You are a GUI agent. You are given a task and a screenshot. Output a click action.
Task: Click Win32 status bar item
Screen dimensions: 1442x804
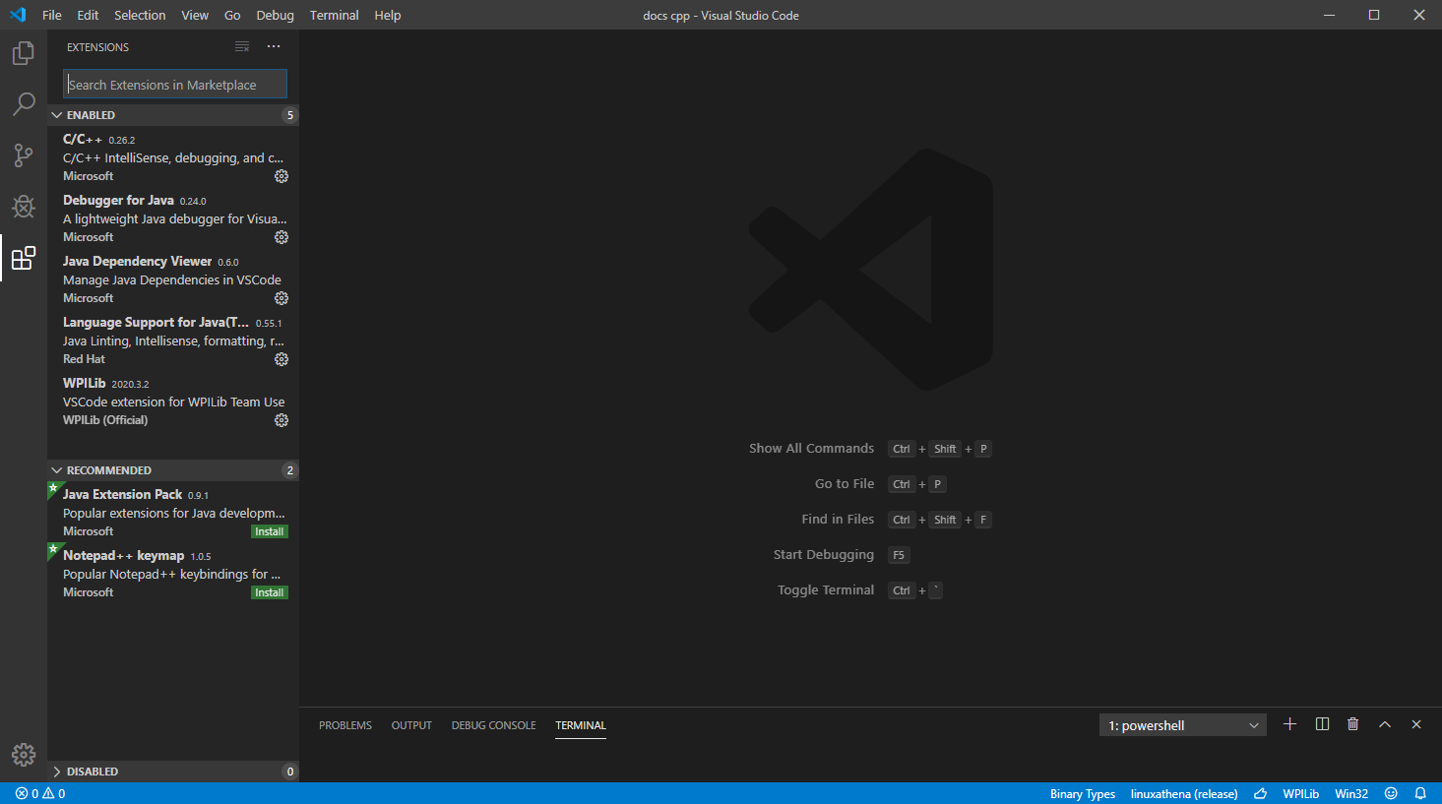[1351, 793]
